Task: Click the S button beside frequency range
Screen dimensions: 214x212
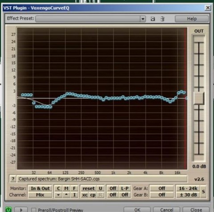Action: pos(203,191)
